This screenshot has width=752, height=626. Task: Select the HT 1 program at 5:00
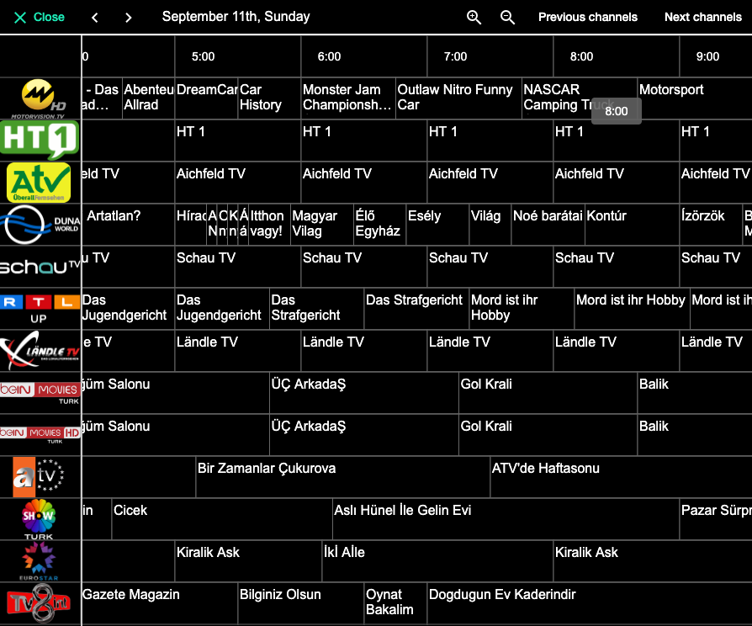click(x=238, y=141)
